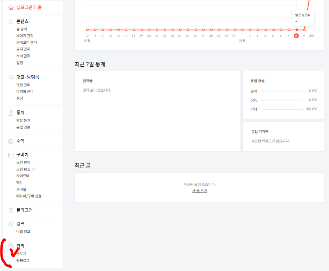Screen dimensions: 329x271
Task: Select 방문 통계 under 통계
Action: 22,120
